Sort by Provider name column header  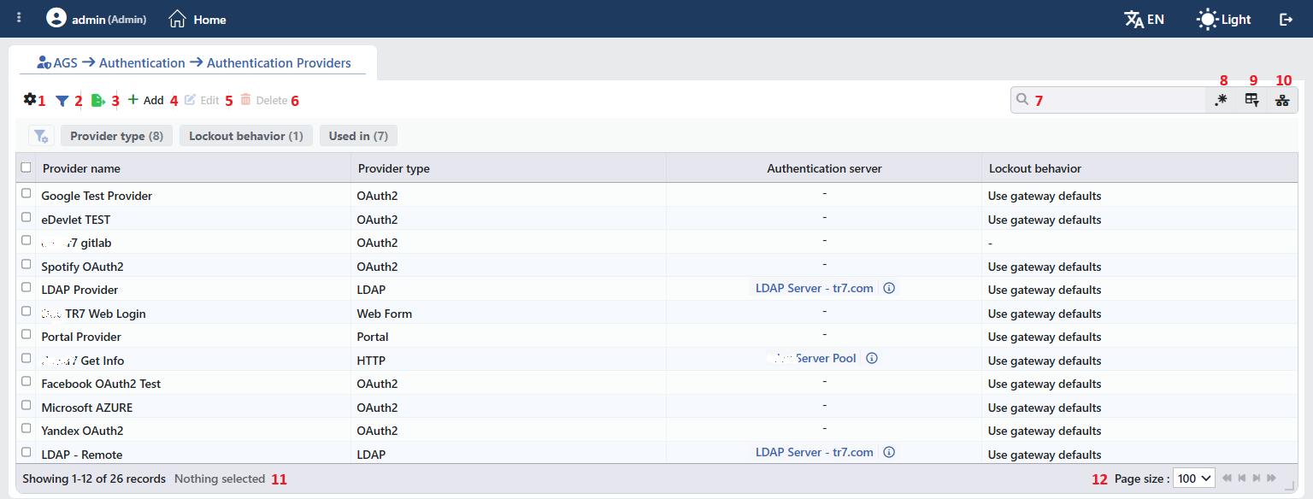click(81, 168)
